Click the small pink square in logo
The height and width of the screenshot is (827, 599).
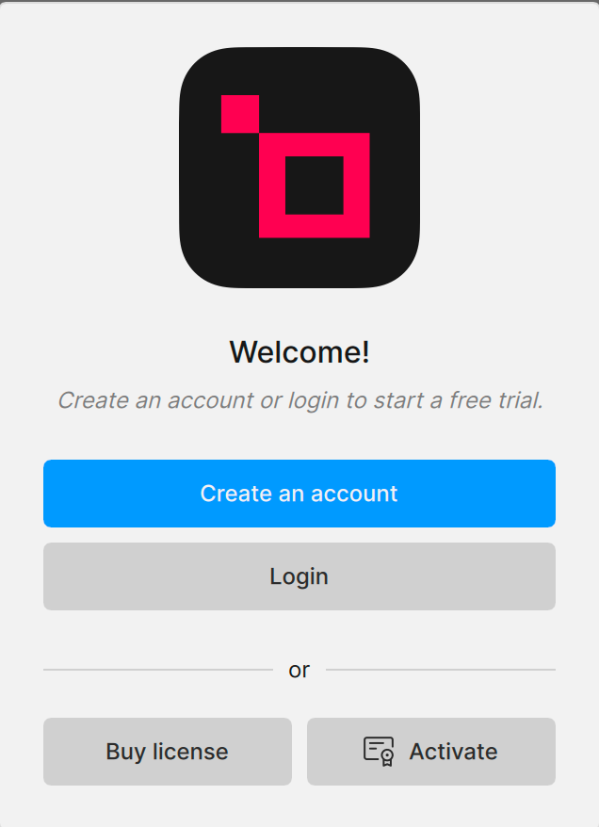[x=240, y=114]
